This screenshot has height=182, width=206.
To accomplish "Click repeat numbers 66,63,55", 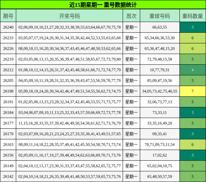I will click(x=159, y=27).
